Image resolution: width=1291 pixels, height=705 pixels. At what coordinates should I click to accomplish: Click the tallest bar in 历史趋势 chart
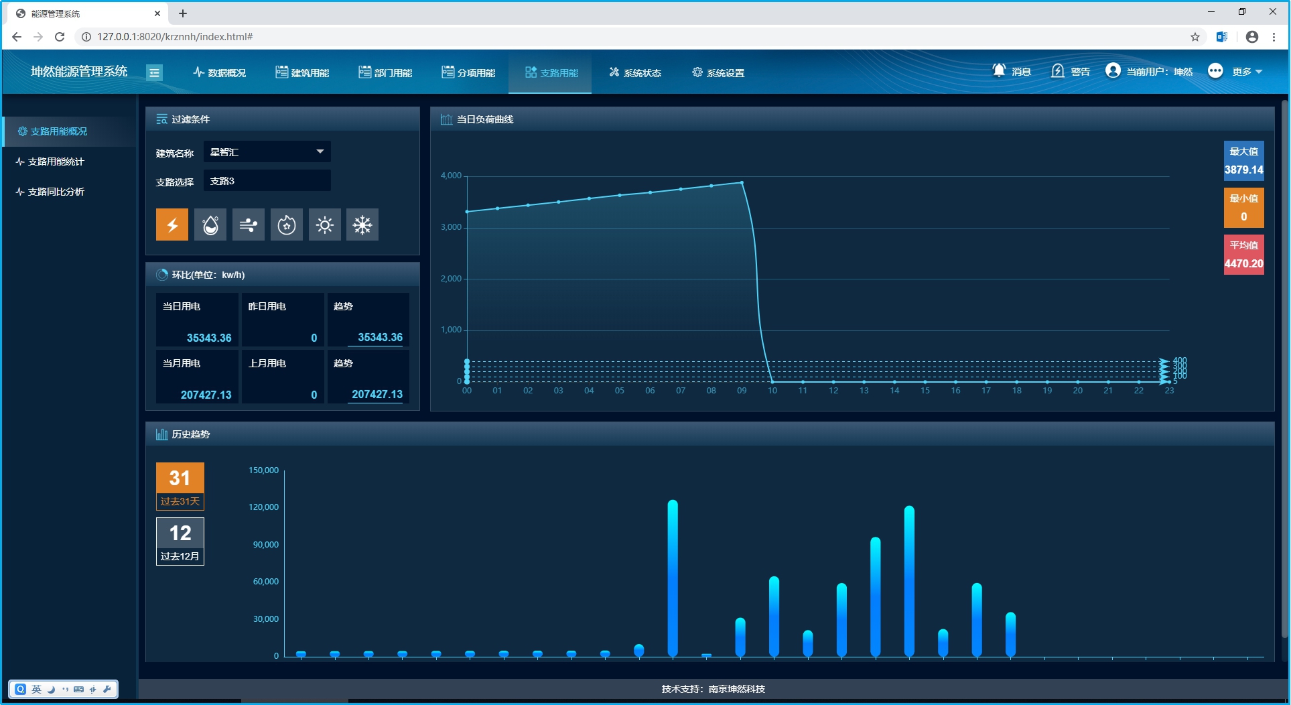pos(673,576)
